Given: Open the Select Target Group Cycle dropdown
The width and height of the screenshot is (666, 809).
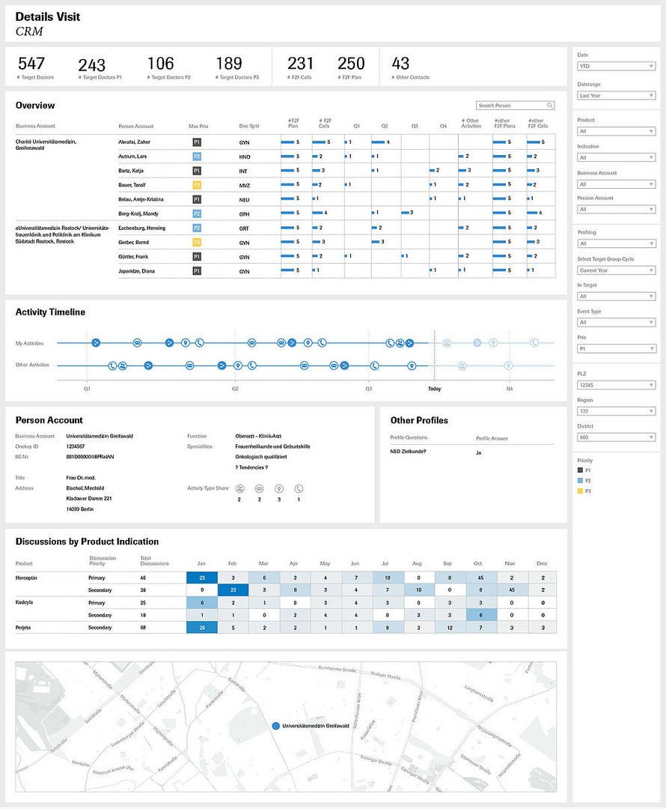Looking at the screenshot, I should point(616,270).
